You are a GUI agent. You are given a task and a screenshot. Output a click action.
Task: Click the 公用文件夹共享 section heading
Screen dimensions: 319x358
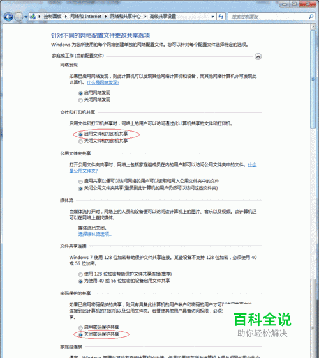click(x=75, y=153)
